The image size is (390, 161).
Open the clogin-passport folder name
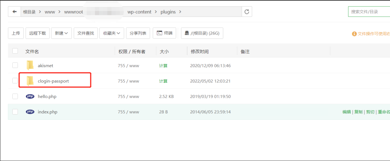53,81
